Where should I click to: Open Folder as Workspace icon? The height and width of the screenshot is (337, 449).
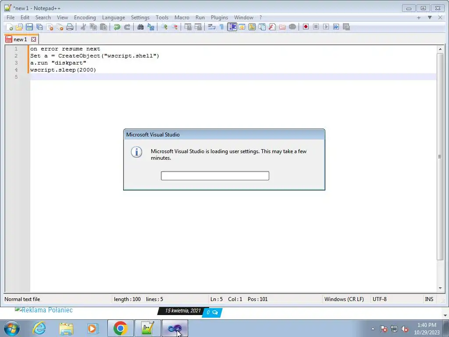pos(282,27)
